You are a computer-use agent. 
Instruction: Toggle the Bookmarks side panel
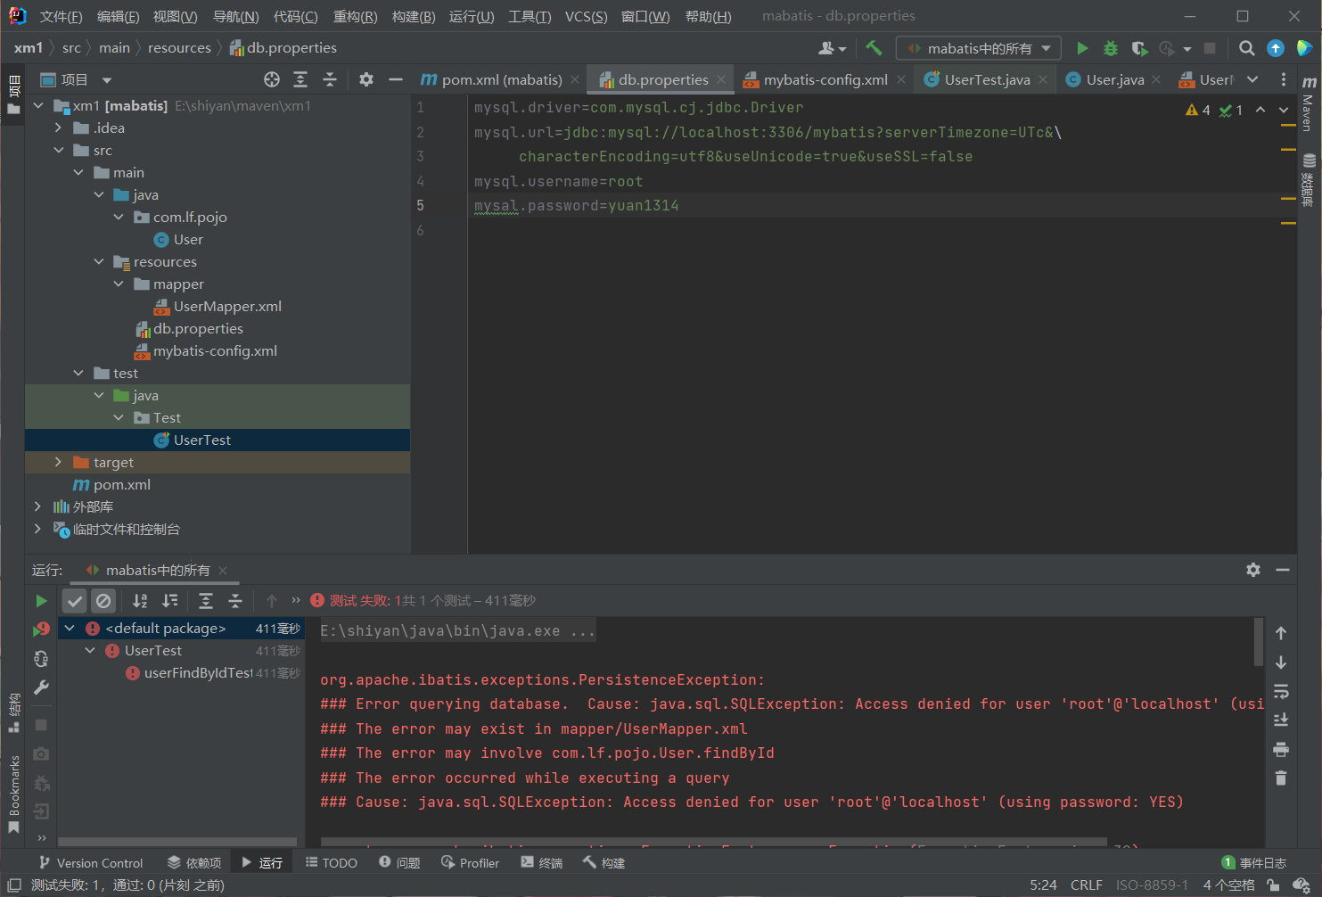click(13, 794)
